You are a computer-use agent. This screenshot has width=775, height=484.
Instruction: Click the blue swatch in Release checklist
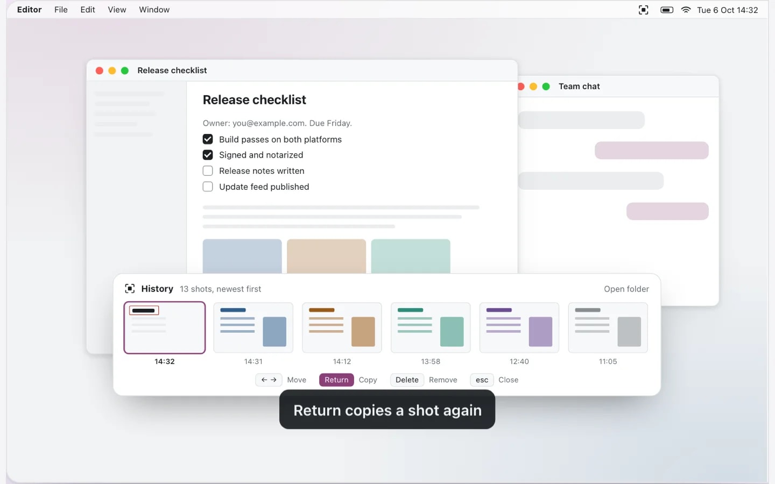coord(242,256)
